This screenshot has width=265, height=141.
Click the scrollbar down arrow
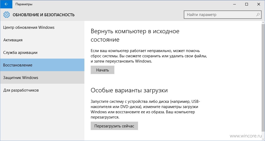[x=263, y=139]
